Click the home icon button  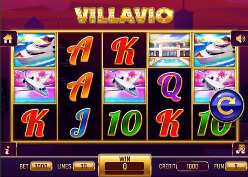[x=8, y=38]
